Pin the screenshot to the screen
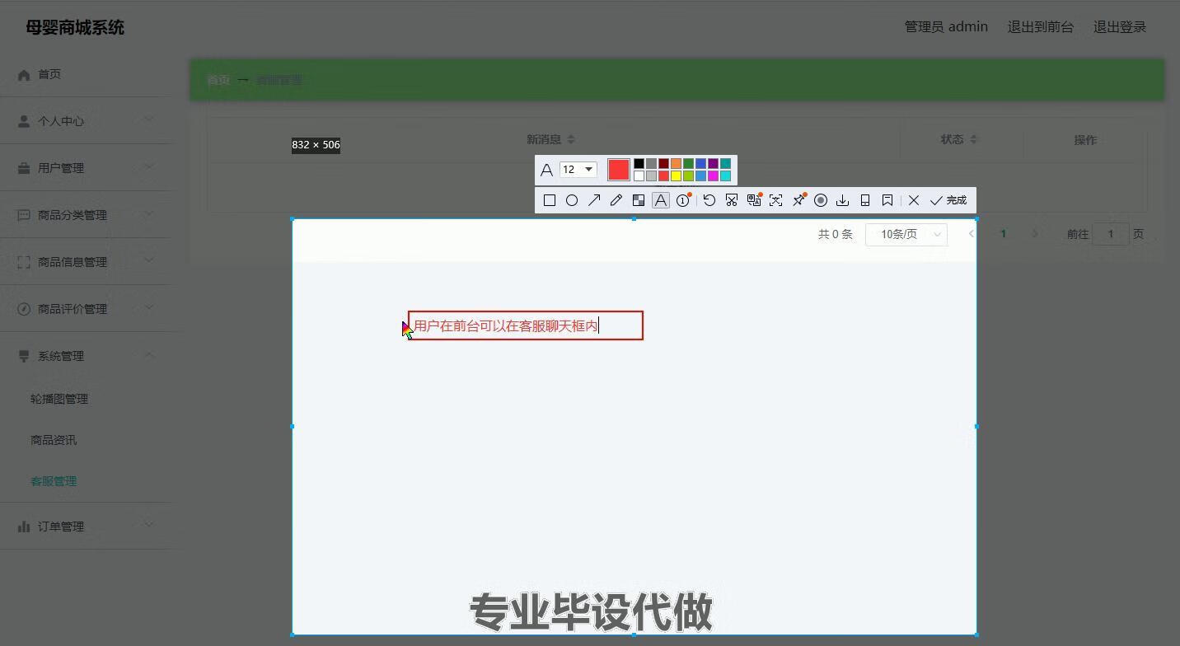1180x646 pixels. (798, 200)
